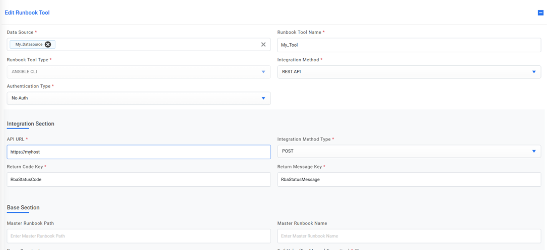Viewport: 548px width, 250px height.
Task: Click the Master Runbook Name input
Action: (x=408, y=236)
